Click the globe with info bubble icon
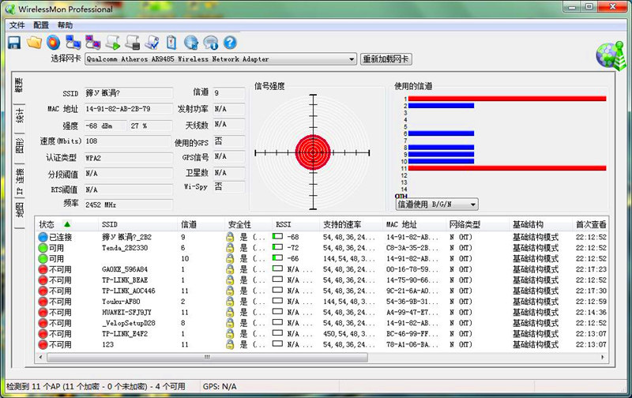This screenshot has height=398, width=632. click(x=211, y=43)
